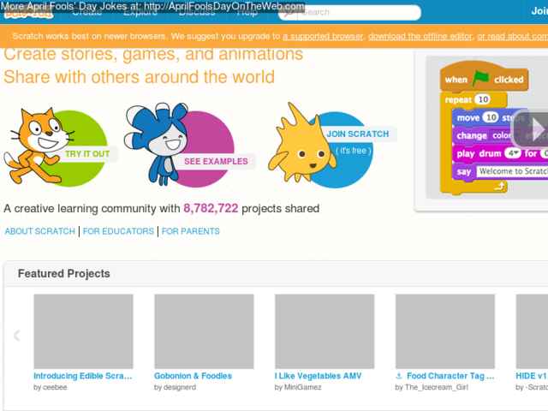Open the play drum dropdown value
This screenshot has height=411, width=548.
click(x=512, y=153)
